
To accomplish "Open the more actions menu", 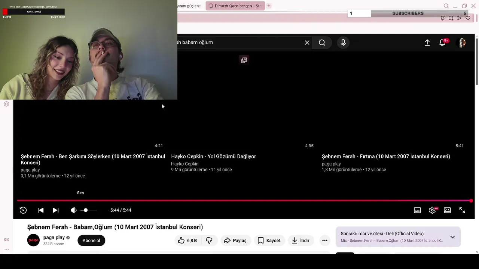I will [325, 241].
